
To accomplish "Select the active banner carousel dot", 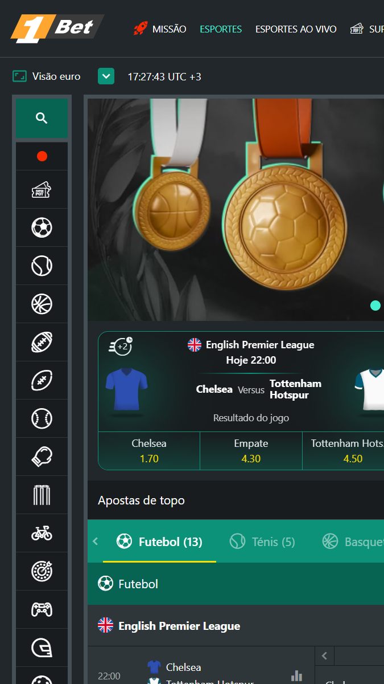I will (375, 306).
